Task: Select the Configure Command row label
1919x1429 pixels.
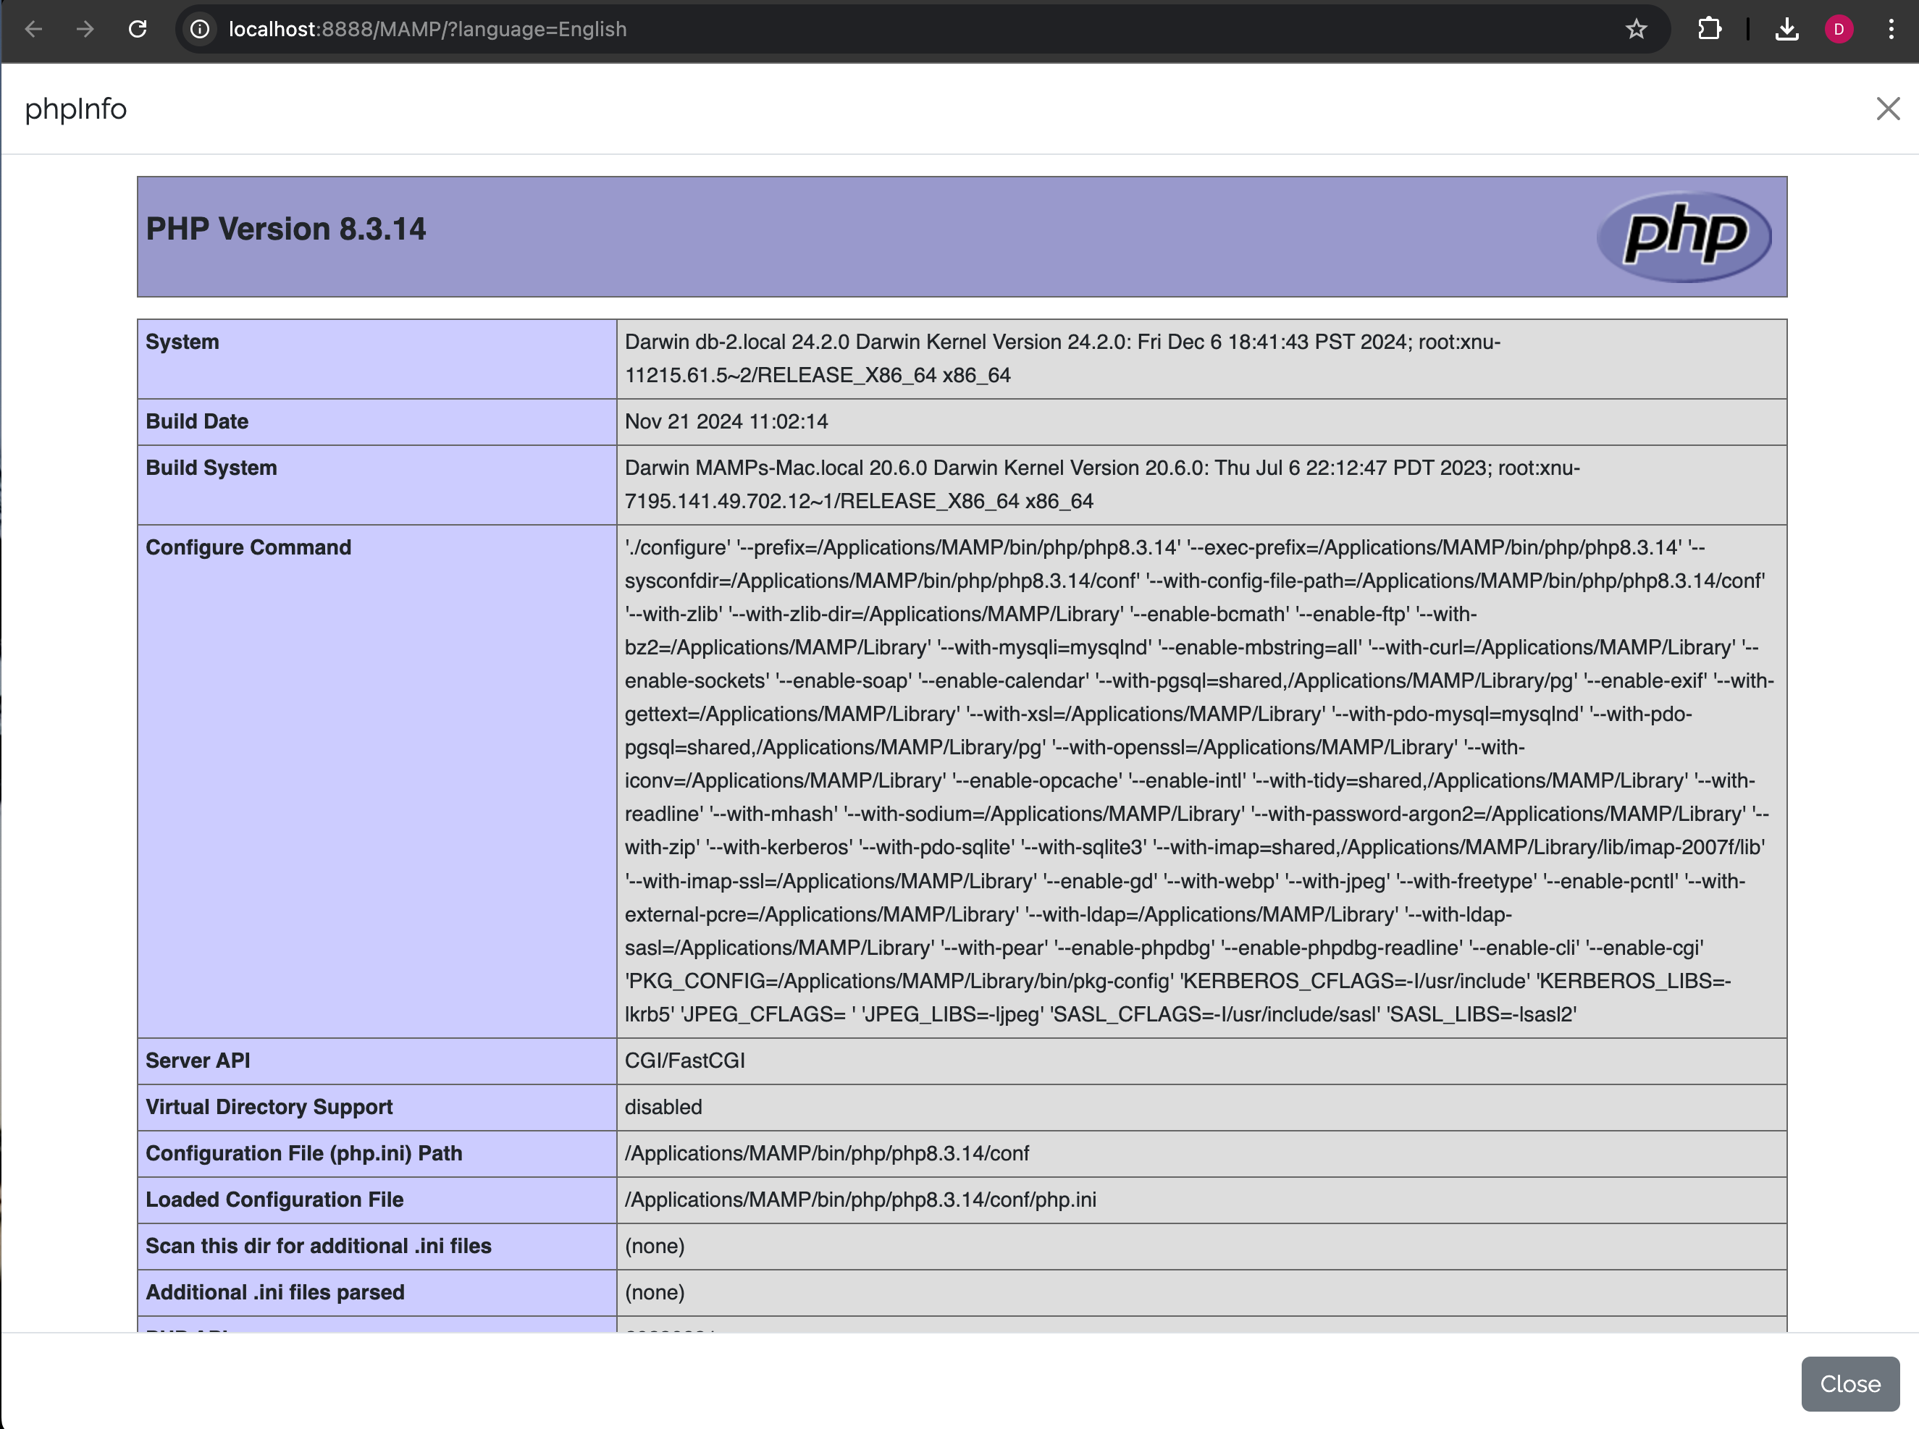Action: pyautogui.click(x=248, y=547)
